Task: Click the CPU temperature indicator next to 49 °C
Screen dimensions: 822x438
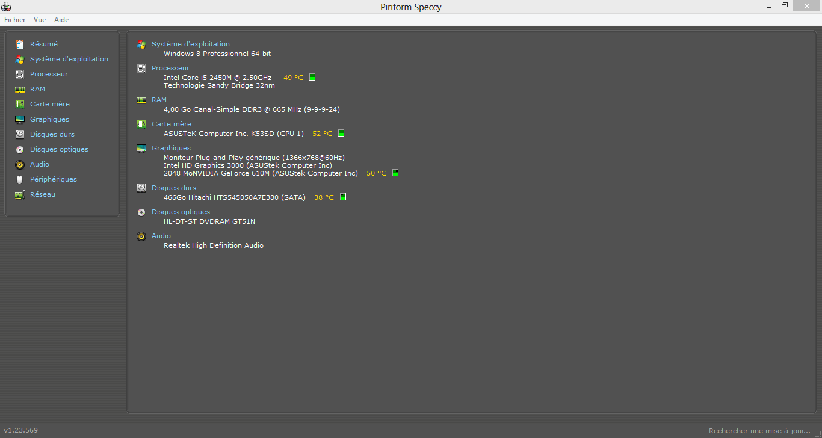Action: [312, 77]
